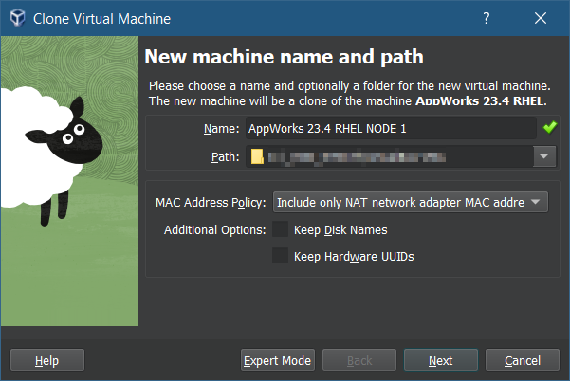Toggle the Keep Hardware UUIDs checkbox
Screen dimensions: 570x381
point(281,256)
